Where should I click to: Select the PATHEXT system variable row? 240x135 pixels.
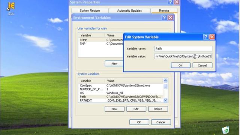pos(121,100)
